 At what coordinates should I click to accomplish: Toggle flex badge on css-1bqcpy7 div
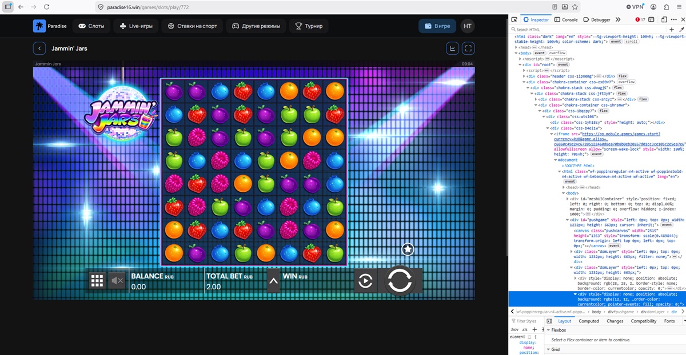[x=603, y=111]
